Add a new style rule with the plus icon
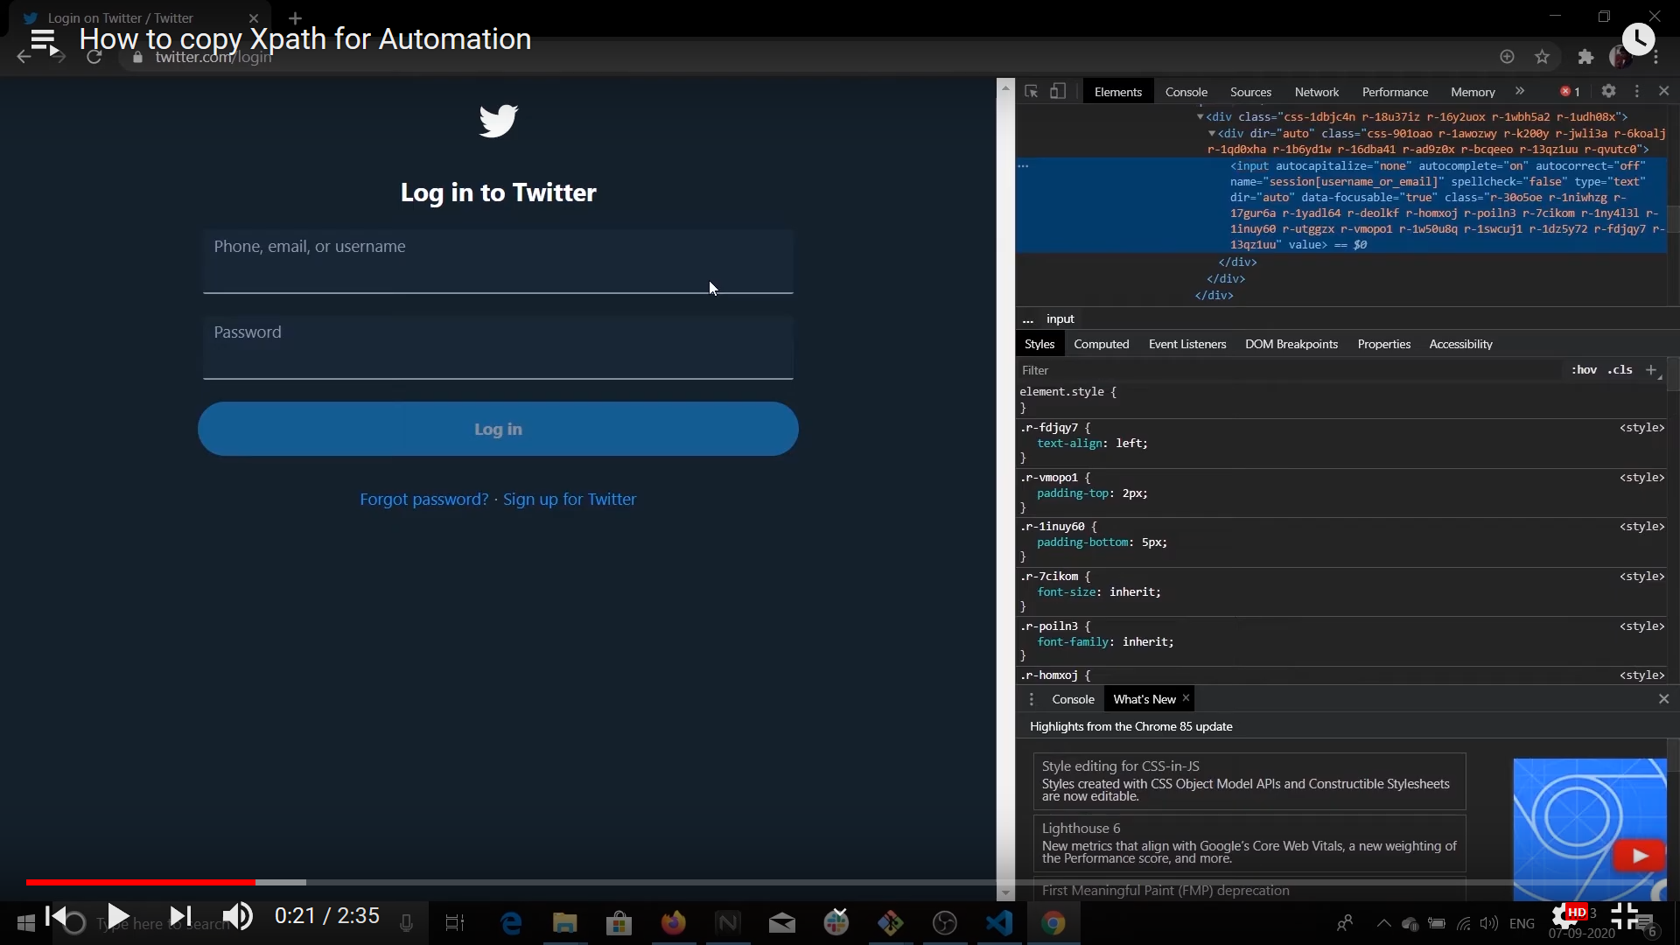Viewport: 1680px width, 945px height. pyautogui.click(x=1653, y=371)
